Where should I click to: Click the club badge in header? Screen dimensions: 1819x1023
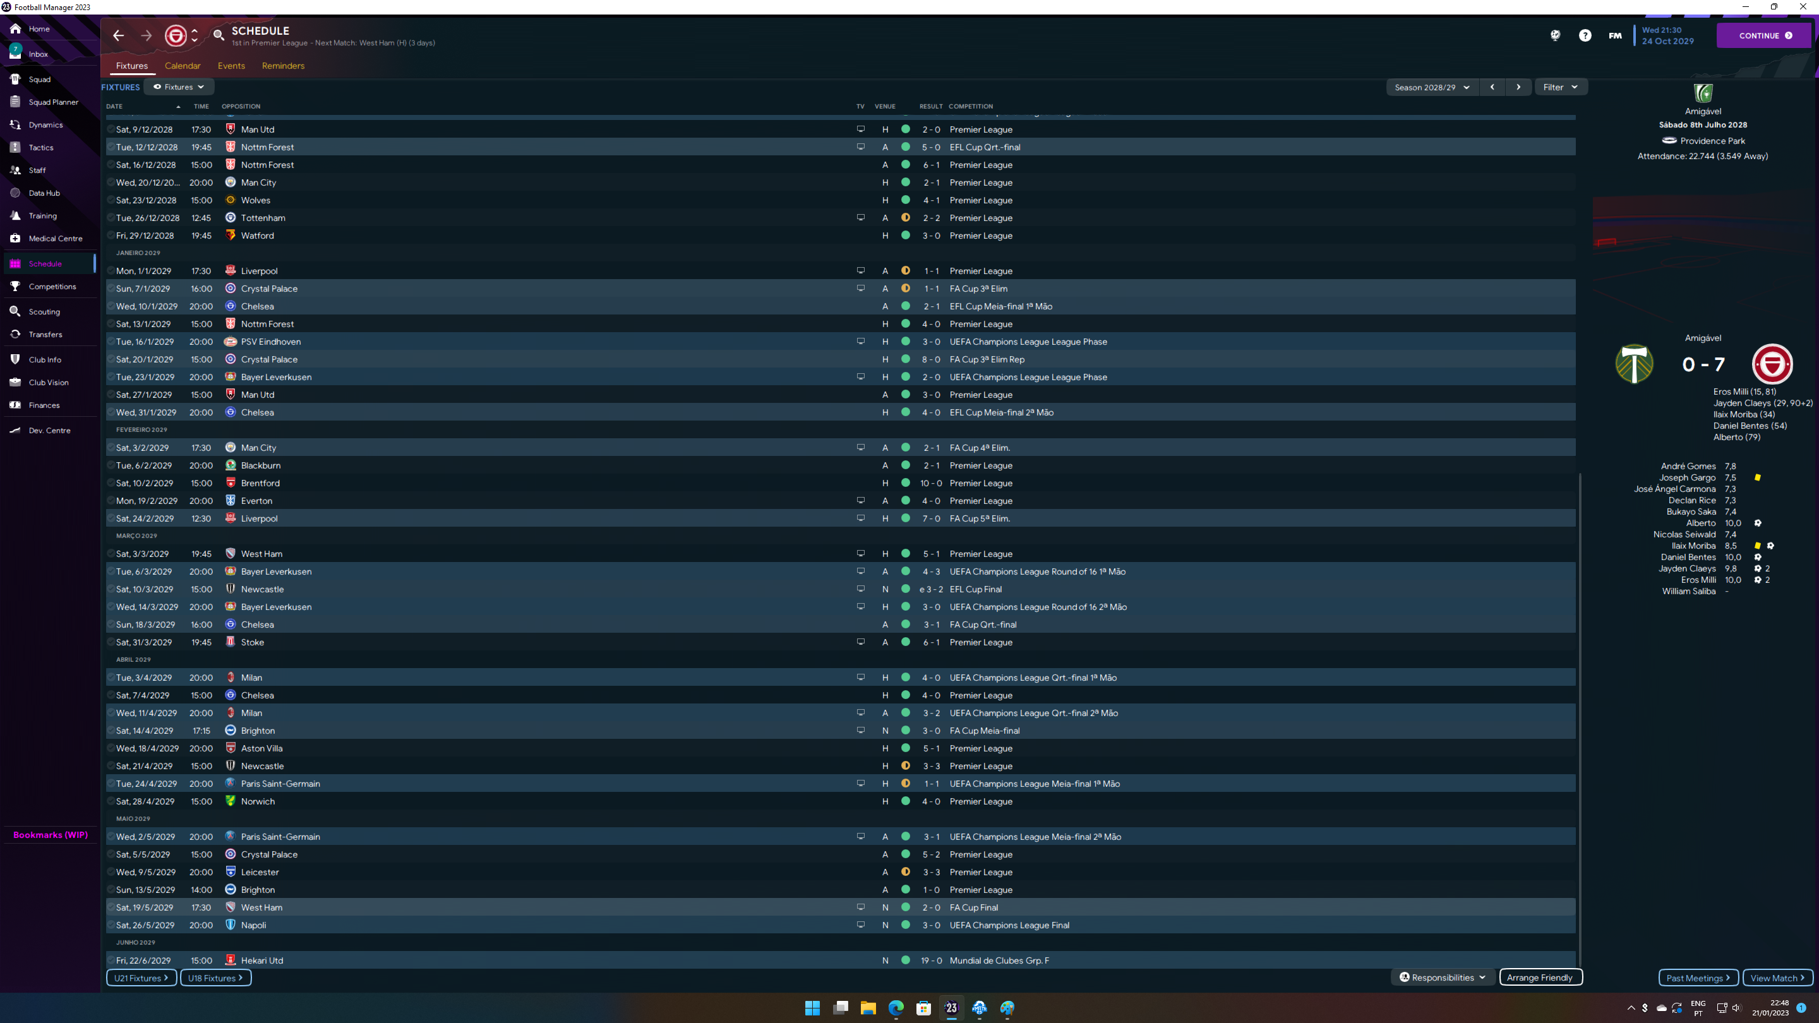[x=176, y=35]
